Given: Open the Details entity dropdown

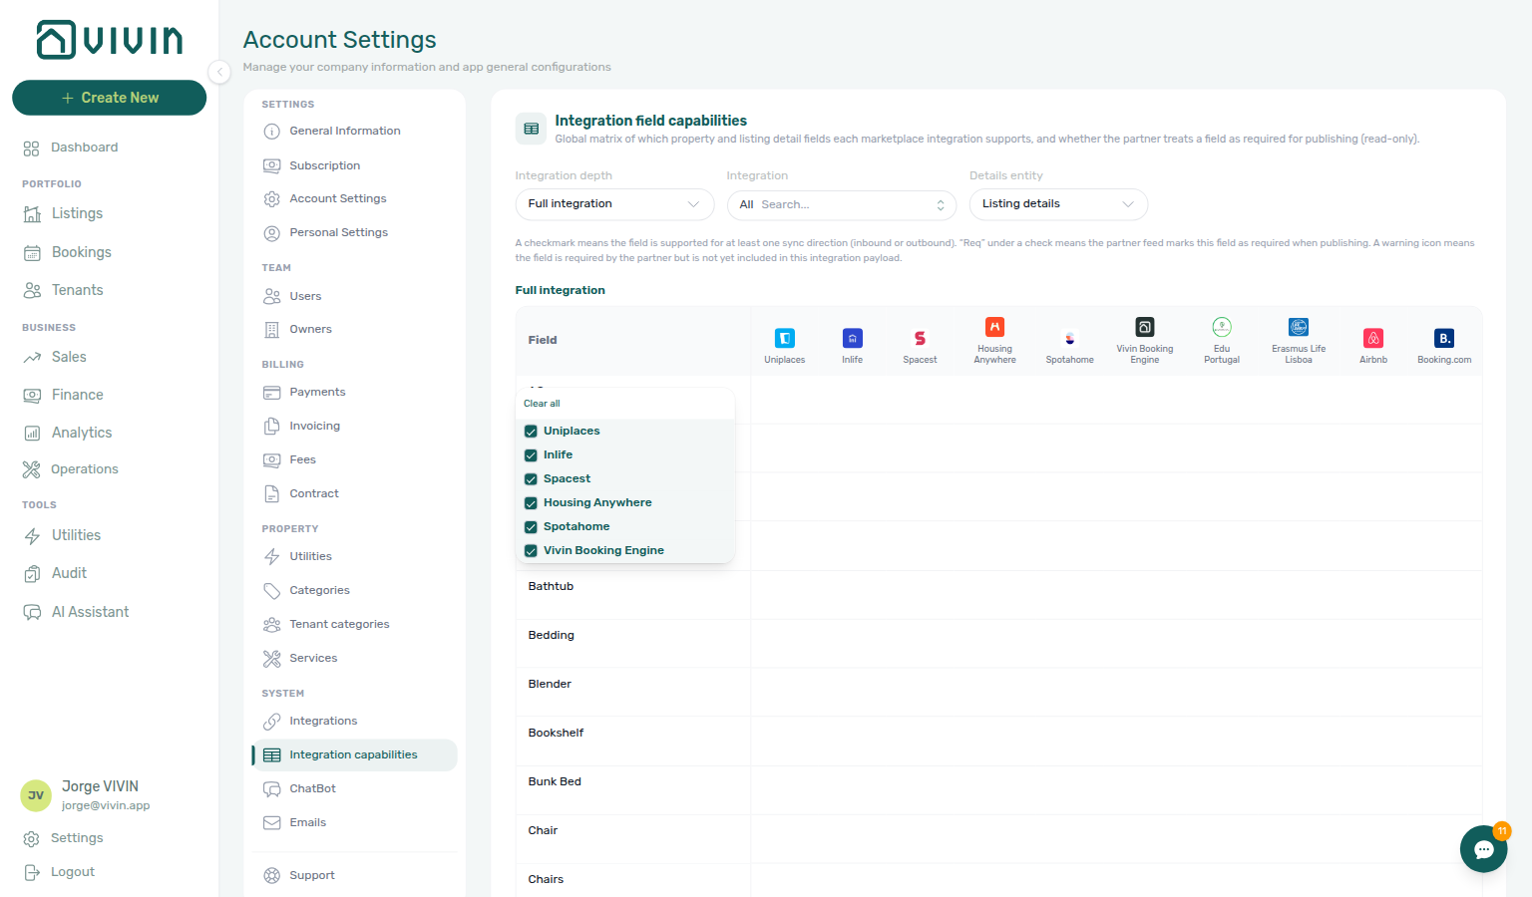Looking at the screenshot, I should pyautogui.click(x=1058, y=204).
